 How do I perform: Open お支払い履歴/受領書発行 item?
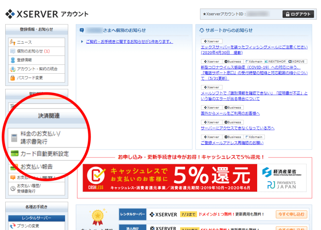click(x=37, y=188)
